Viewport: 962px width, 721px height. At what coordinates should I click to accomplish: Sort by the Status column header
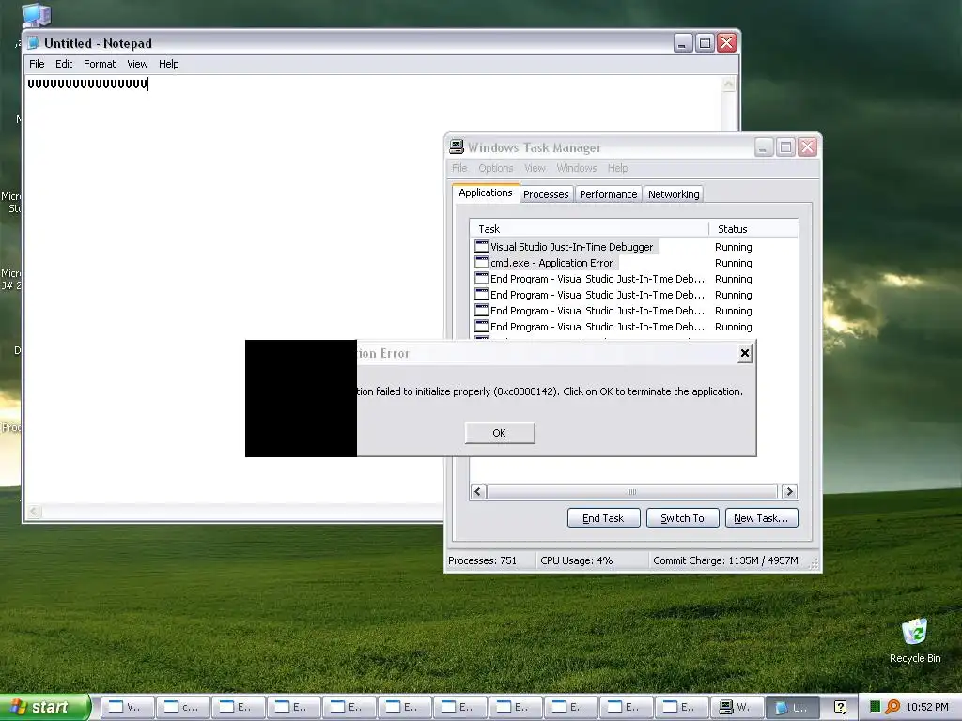(753, 229)
